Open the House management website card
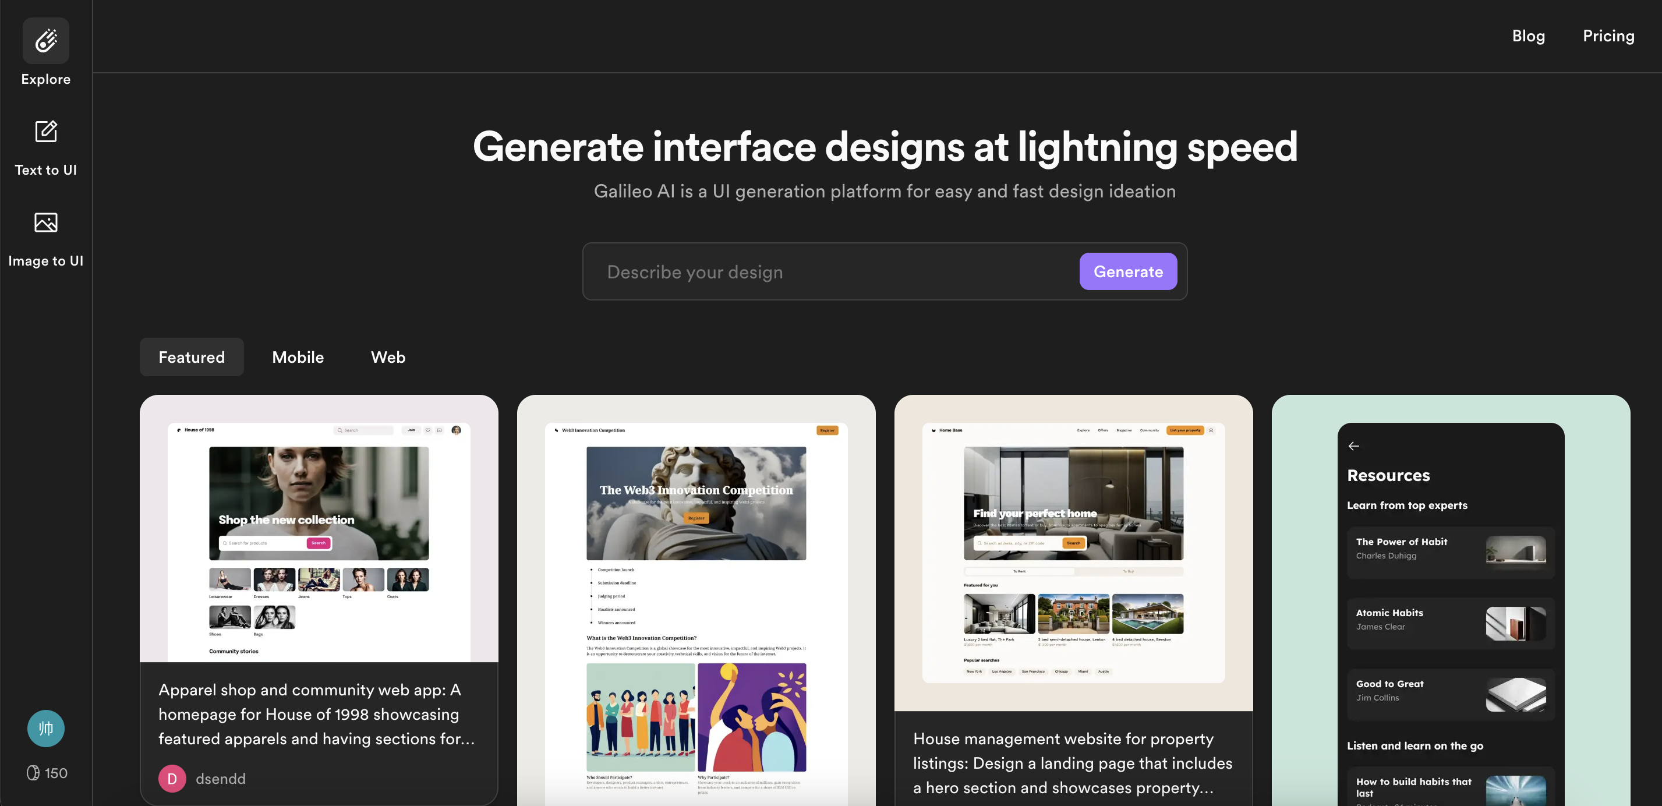The width and height of the screenshot is (1662, 806). pos(1073,555)
